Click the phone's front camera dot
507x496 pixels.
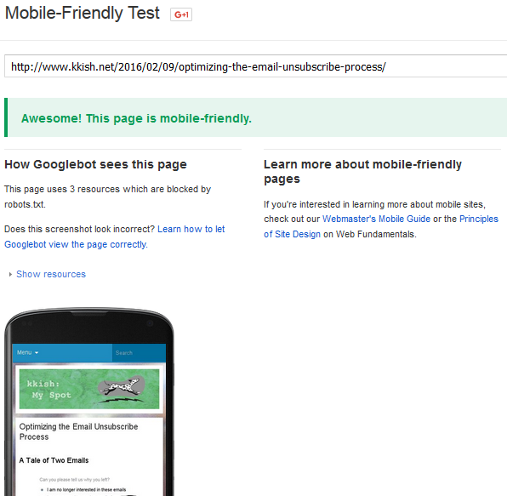coord(150,323)
